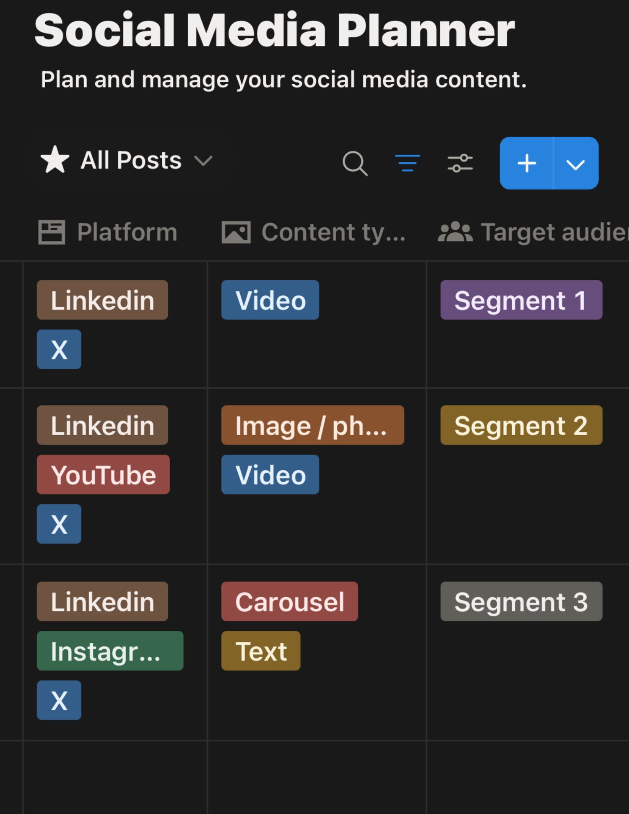This screenshot has width=629, height=814.
Task: Click the Platform column icon
Action: (x=52, y=232)
